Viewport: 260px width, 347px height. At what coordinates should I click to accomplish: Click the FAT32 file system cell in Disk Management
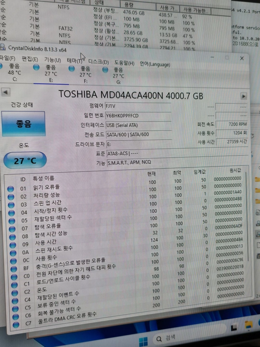click(x=66, y=28)
